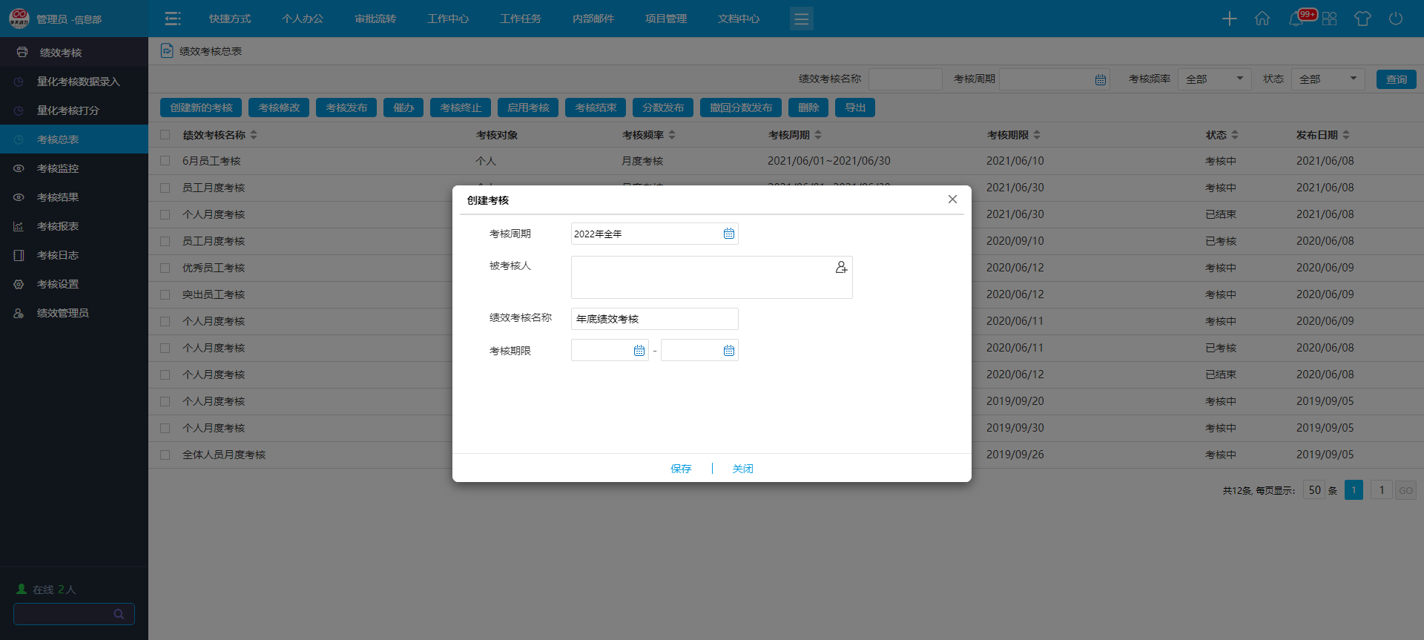Click 保存 to save the assessment
The width and height of the screenshot is (1424, 640).
pyautogui.click(x=680, y=469)
